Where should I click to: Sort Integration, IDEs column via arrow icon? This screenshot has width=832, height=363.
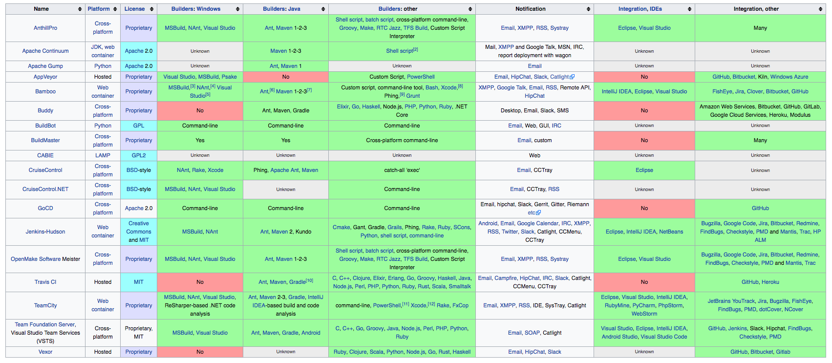[x=690, y=9]
